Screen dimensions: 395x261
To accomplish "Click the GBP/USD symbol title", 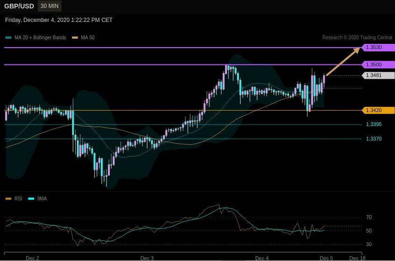I will 19,6.
